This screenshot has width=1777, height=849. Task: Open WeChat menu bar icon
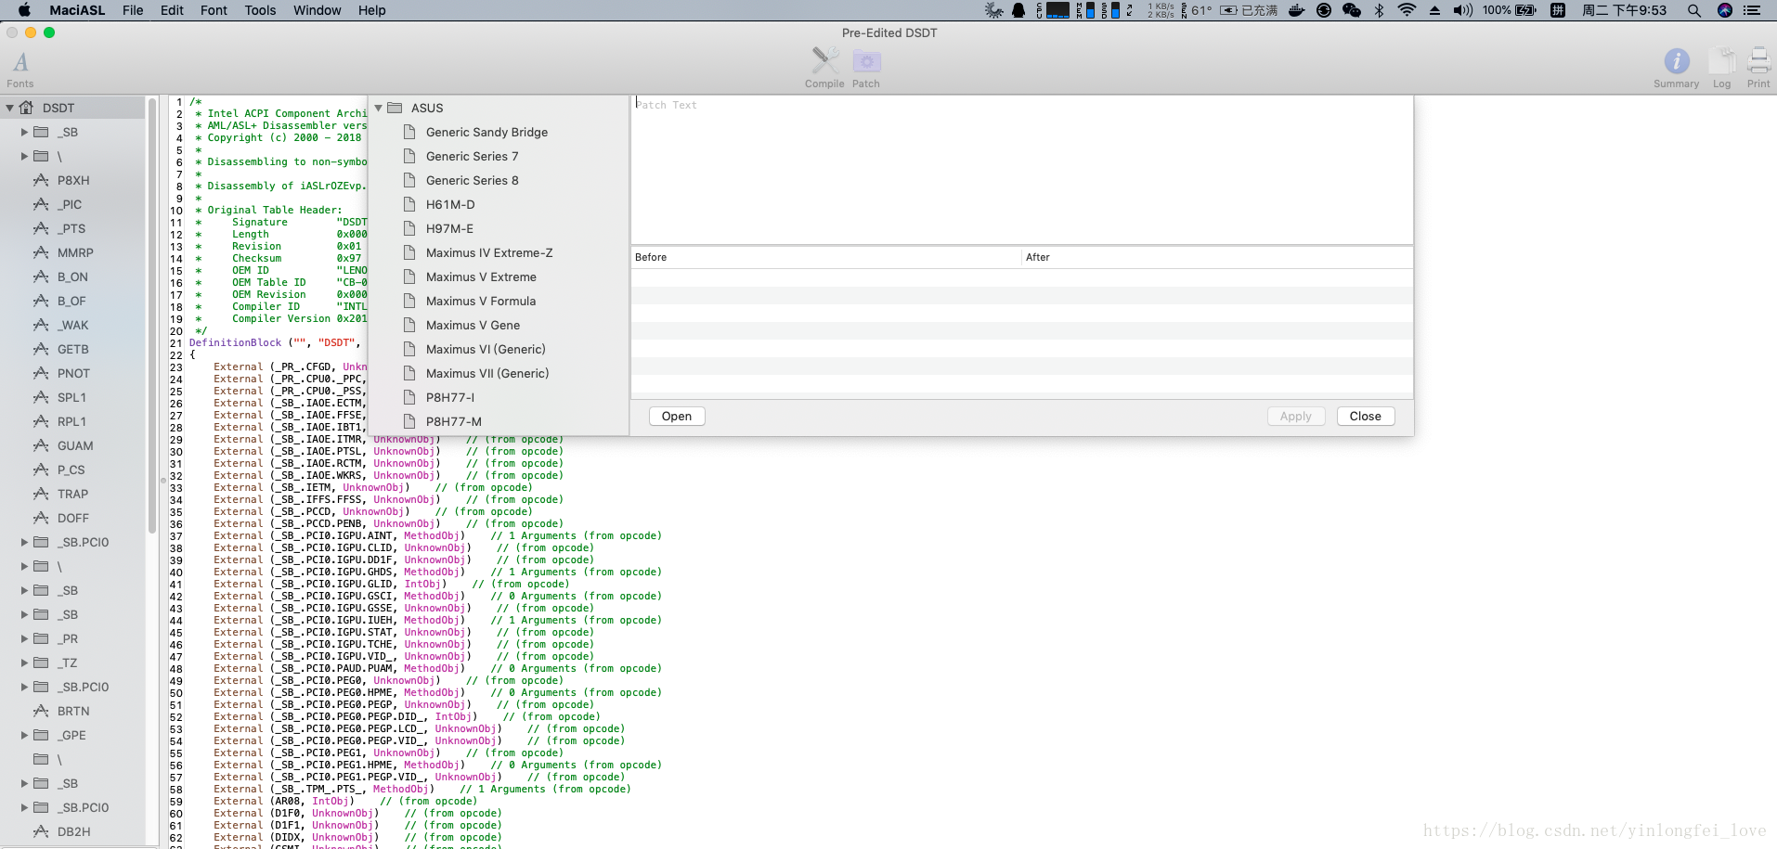pyautogui.click(x=1352, y=10)
